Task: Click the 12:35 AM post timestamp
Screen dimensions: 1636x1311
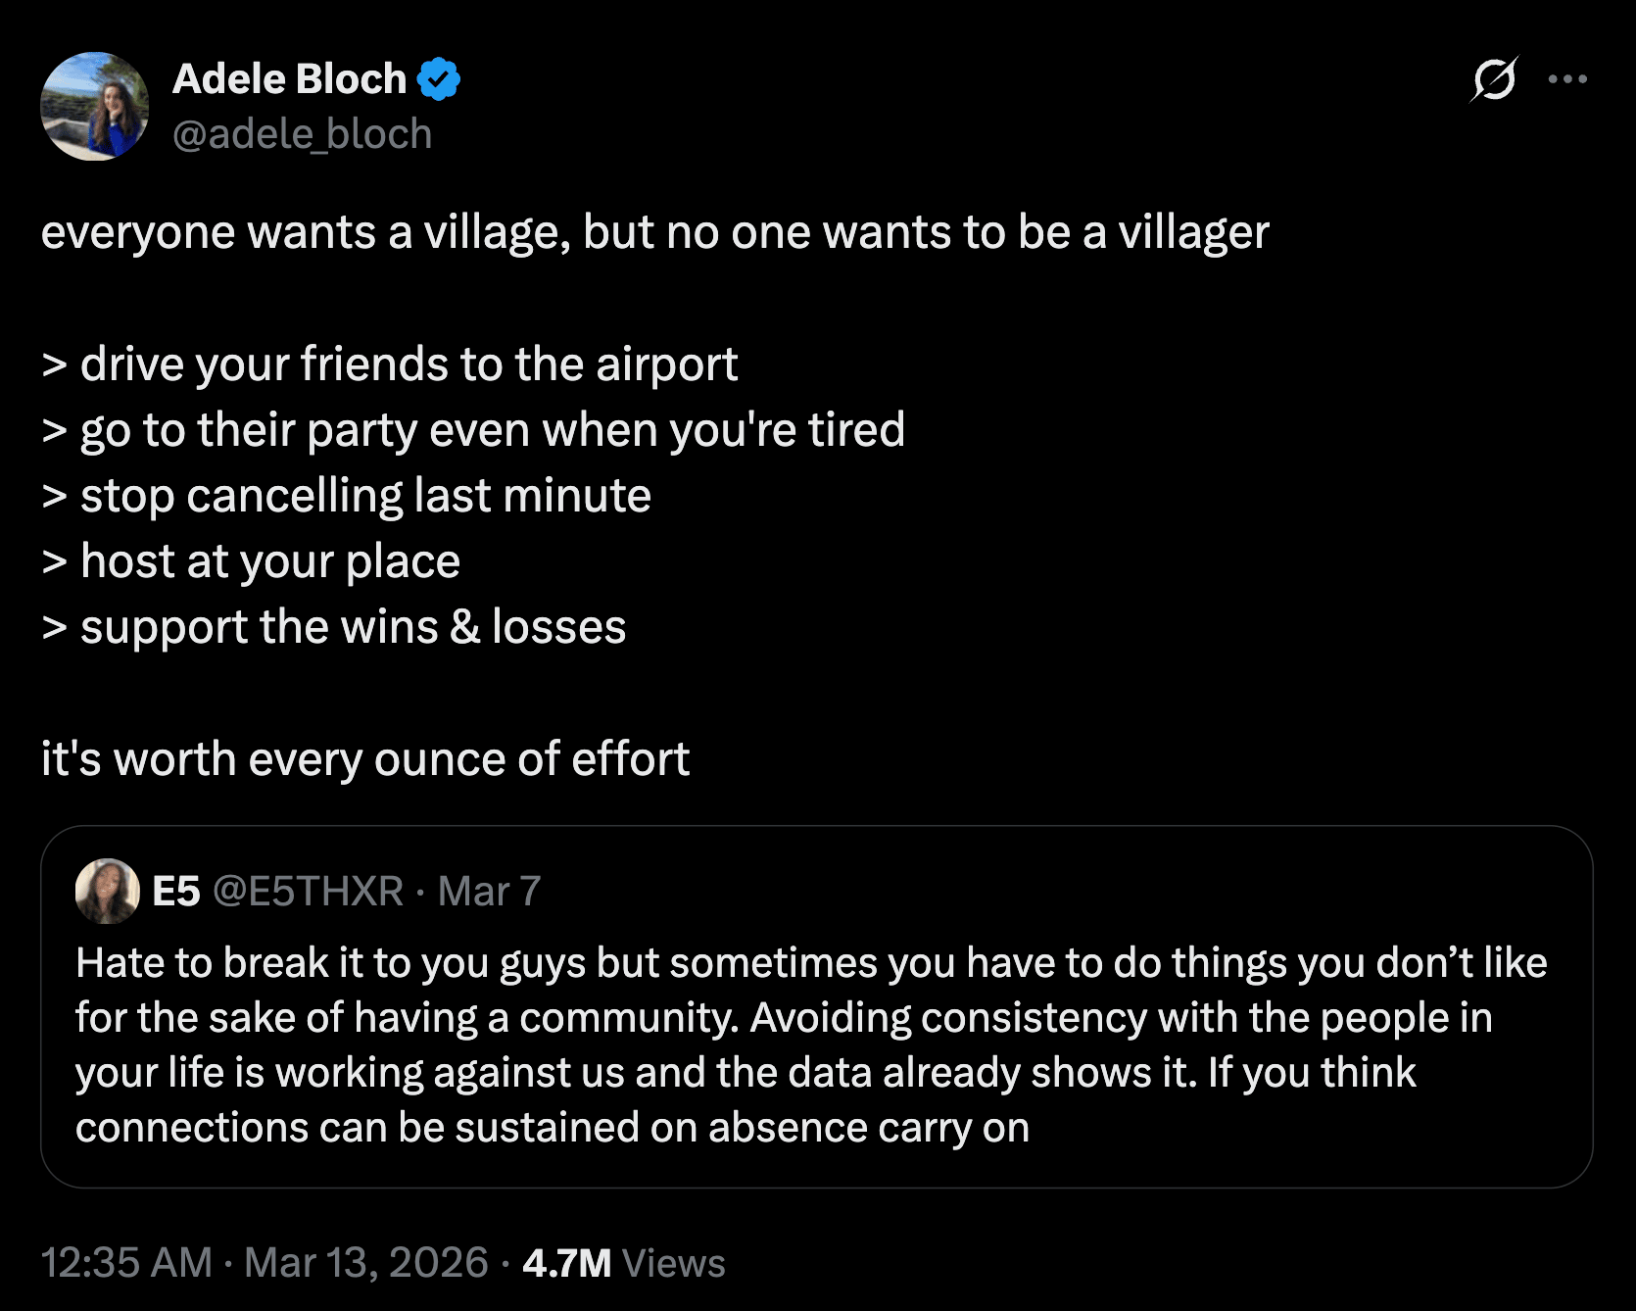Action: 126,1262
